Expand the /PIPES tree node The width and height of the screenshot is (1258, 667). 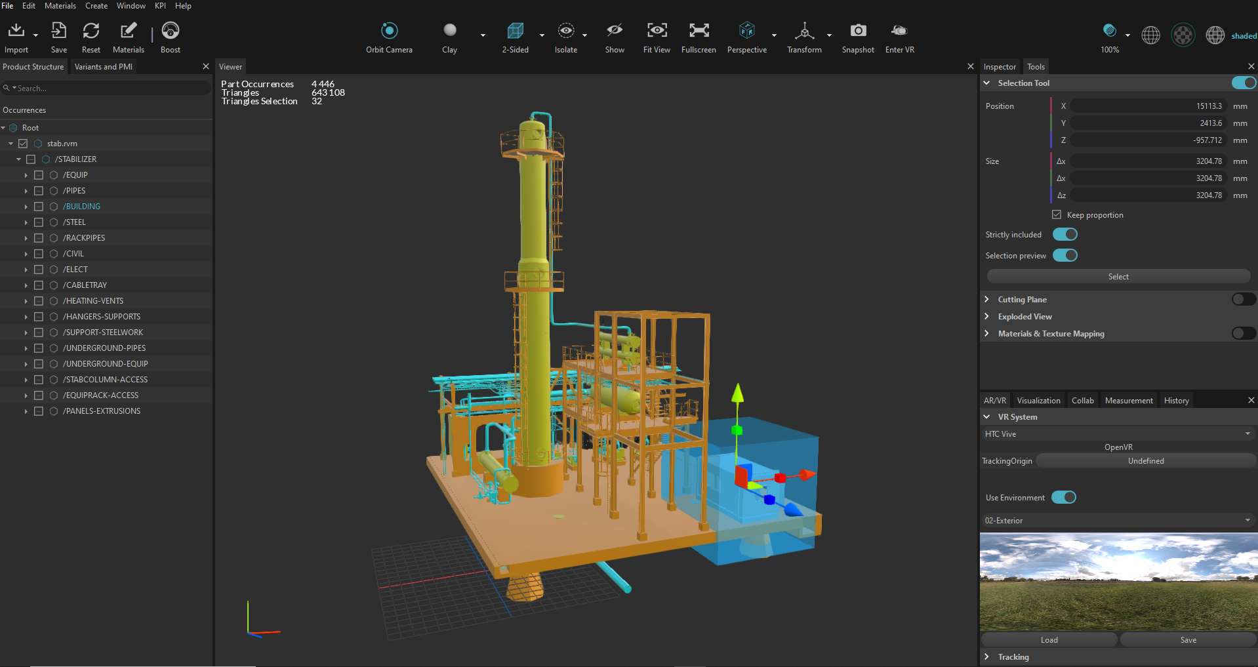click(x=26, y=191)
